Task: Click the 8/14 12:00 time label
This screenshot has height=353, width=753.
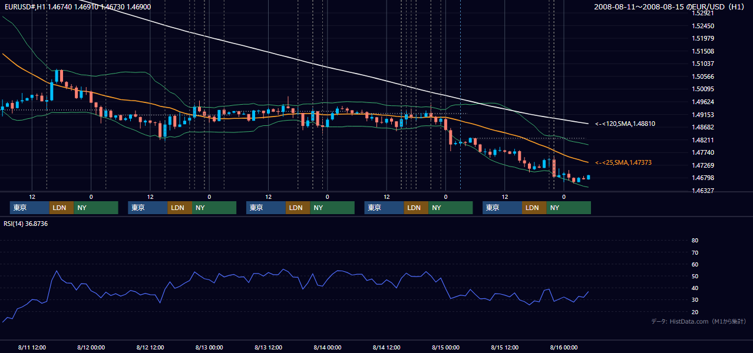Action: tap(387, 347)
